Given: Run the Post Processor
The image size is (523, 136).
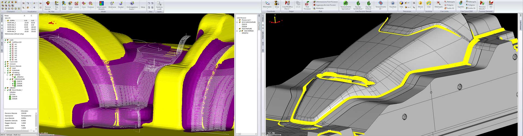Looking at the screenshot, I should click(307, 5).
